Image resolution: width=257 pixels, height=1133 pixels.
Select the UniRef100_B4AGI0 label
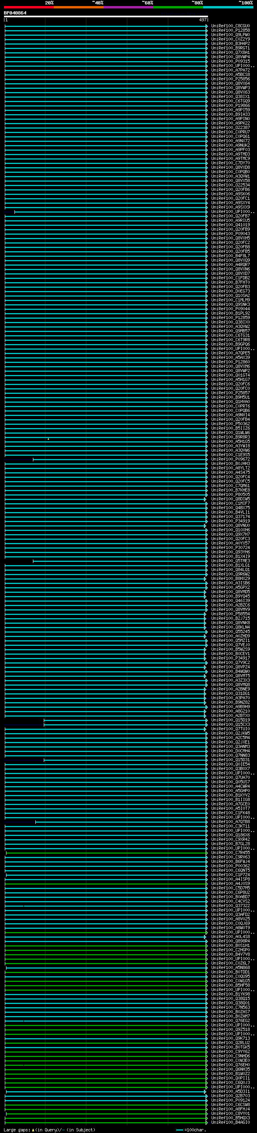[230, 1123]
